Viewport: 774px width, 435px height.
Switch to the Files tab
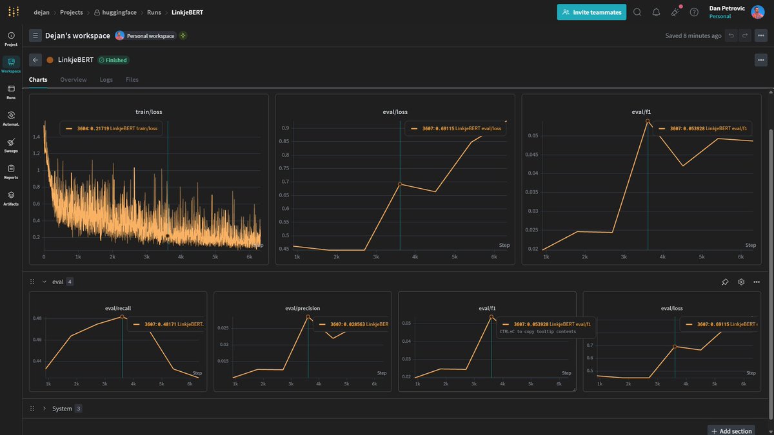[132, 80]
